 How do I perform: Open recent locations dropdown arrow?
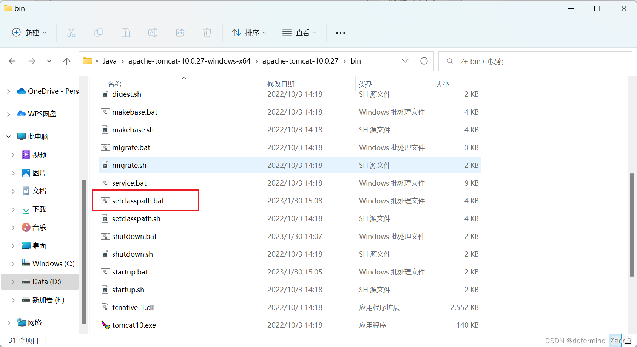[49, 61]
